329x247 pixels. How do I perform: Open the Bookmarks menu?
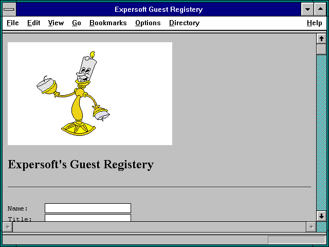coord(108,23)
